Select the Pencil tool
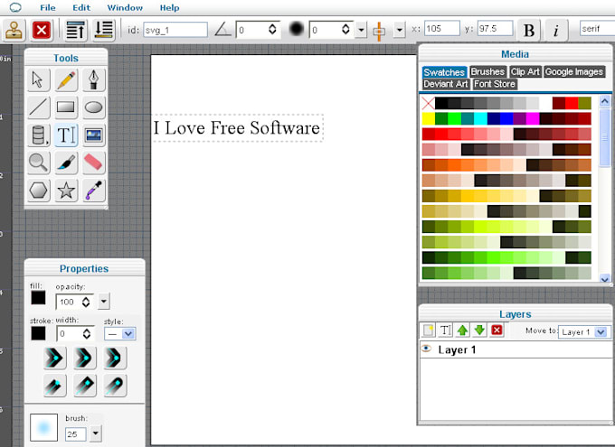Image resolution: width=615 pixels, height=447 pixels. click(x=65, y=80)
